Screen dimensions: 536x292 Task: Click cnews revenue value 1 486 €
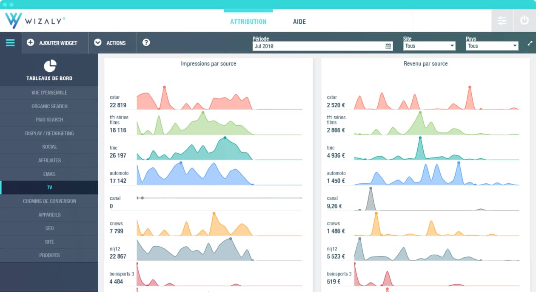[x=336, y=231]
